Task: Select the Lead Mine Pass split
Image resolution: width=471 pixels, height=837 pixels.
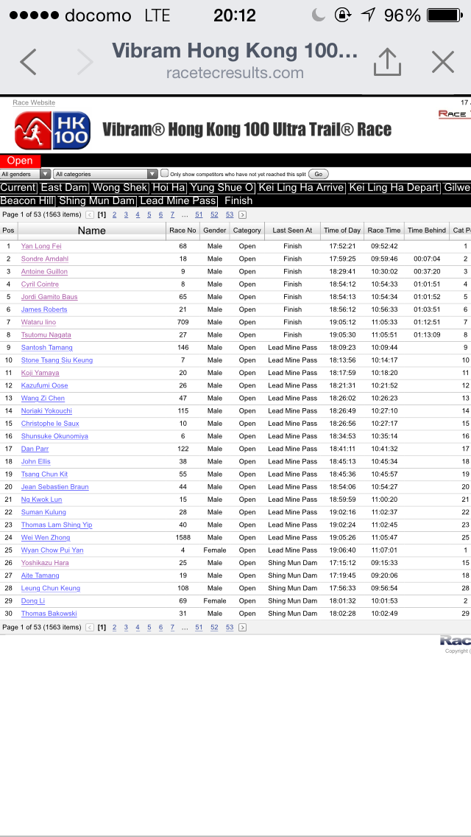Action: point(178,200)
